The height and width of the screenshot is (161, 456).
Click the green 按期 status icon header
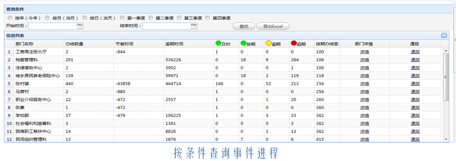point(244,43)
